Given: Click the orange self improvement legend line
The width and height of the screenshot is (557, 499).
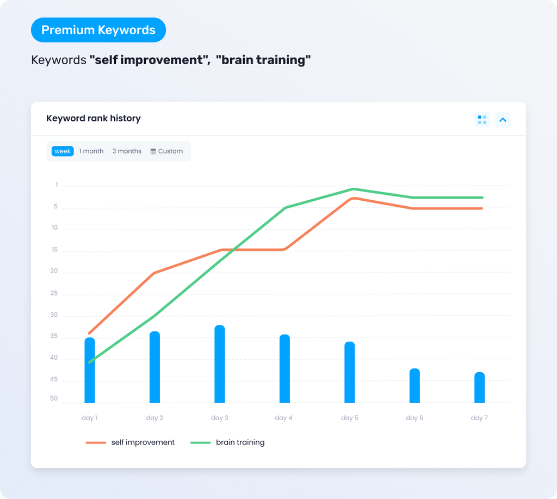Looking at the screenshot, I should click(x=96, y=442).
